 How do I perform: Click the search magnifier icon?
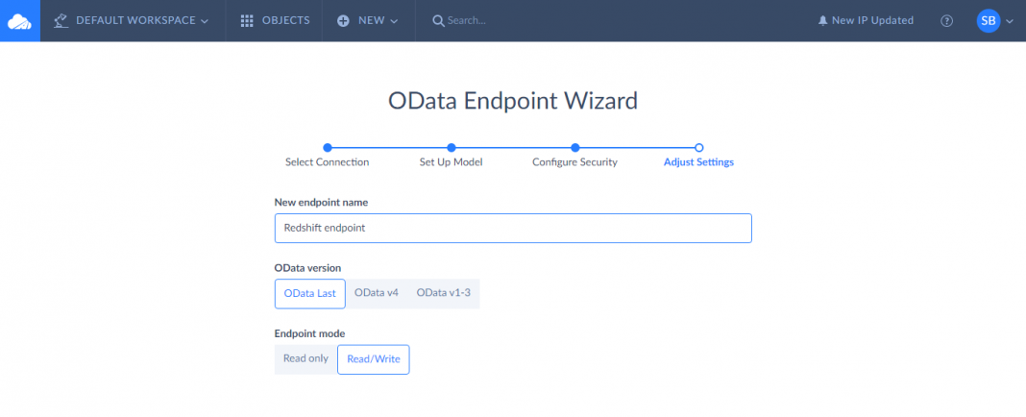[x=438, y=20]
